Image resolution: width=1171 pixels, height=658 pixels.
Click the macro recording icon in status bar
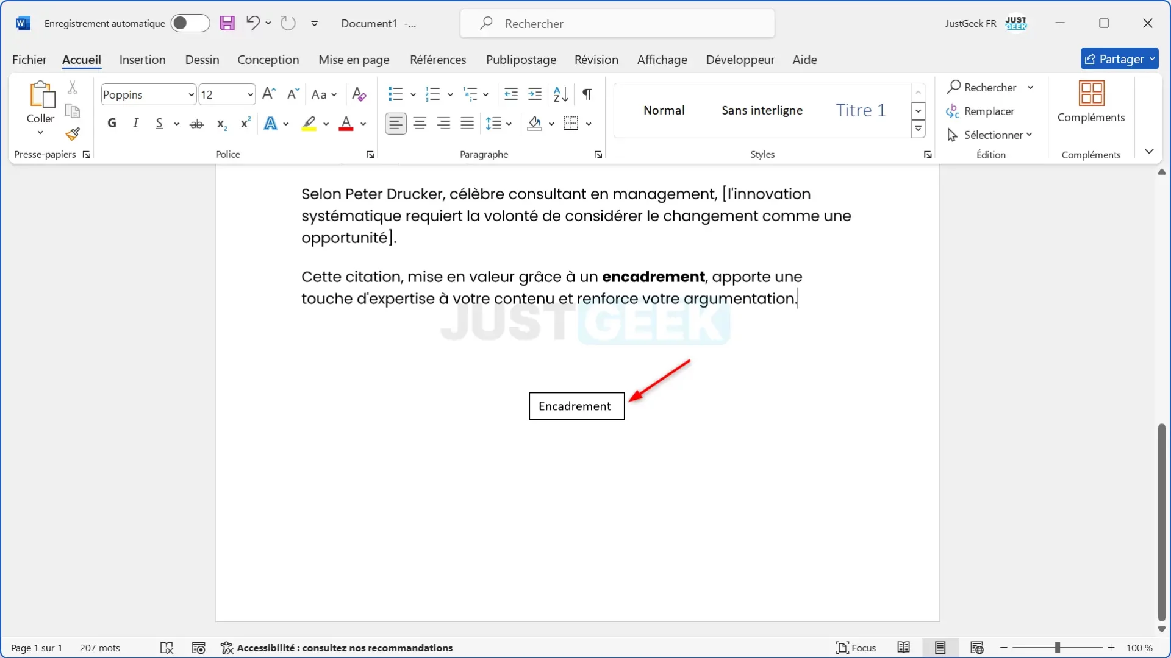[198, 648]
